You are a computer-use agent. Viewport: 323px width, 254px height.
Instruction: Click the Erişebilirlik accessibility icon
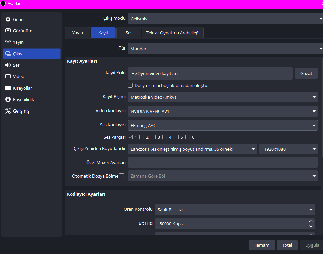pyautogui.click(x=8, y=99)
